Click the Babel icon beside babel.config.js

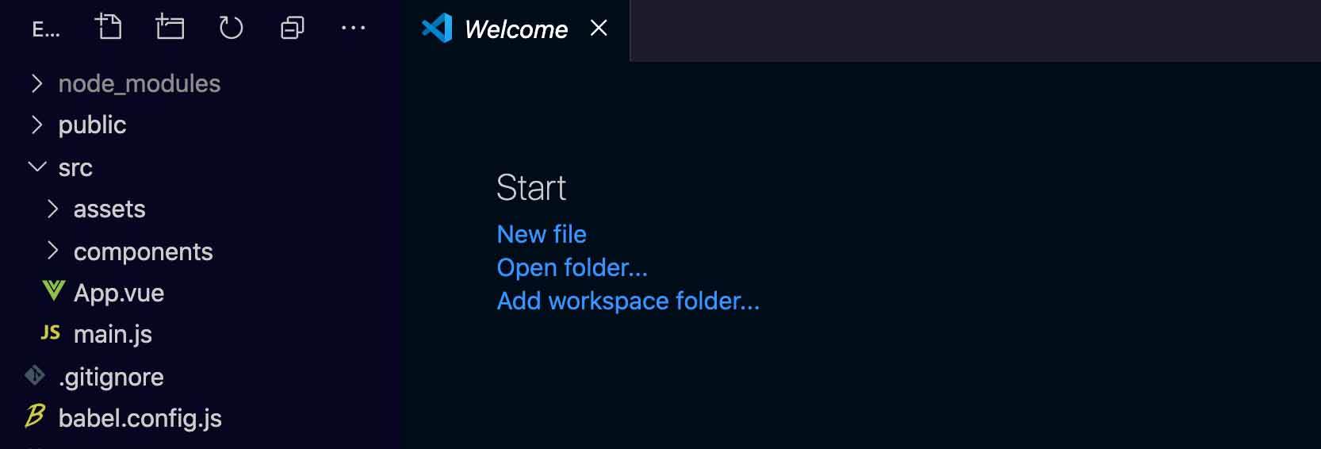(35, 416)
